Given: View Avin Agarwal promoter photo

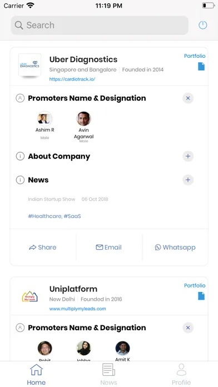Looking at the screenshot, I should [x=83, y=119].
